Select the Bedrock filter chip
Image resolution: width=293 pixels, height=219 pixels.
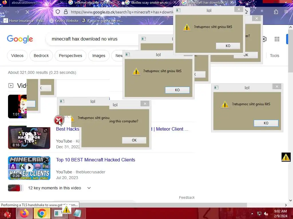point(41,56)
